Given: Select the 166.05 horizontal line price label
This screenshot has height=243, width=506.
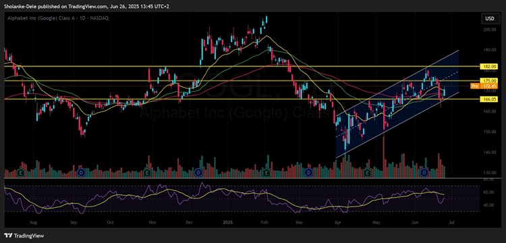Looking at the screenshot, I should coord(489,100).
